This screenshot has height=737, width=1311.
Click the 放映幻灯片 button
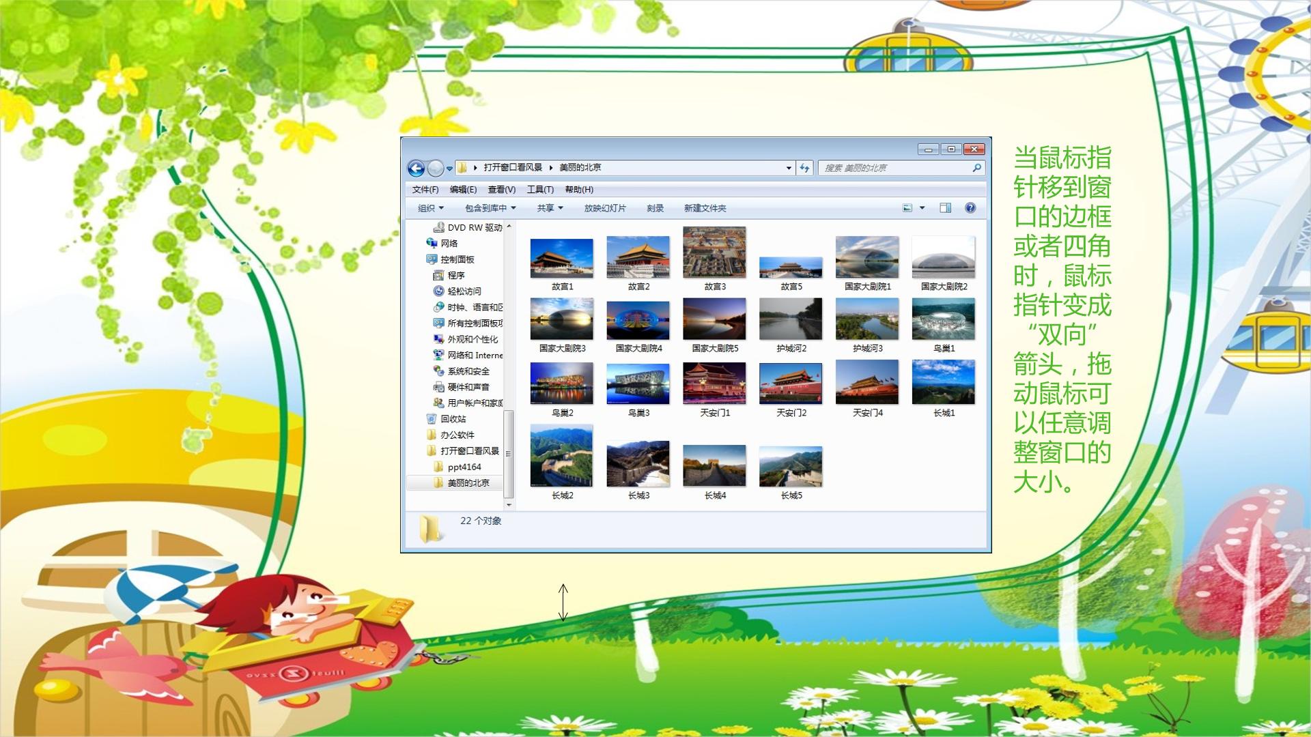tap(605, 208)
